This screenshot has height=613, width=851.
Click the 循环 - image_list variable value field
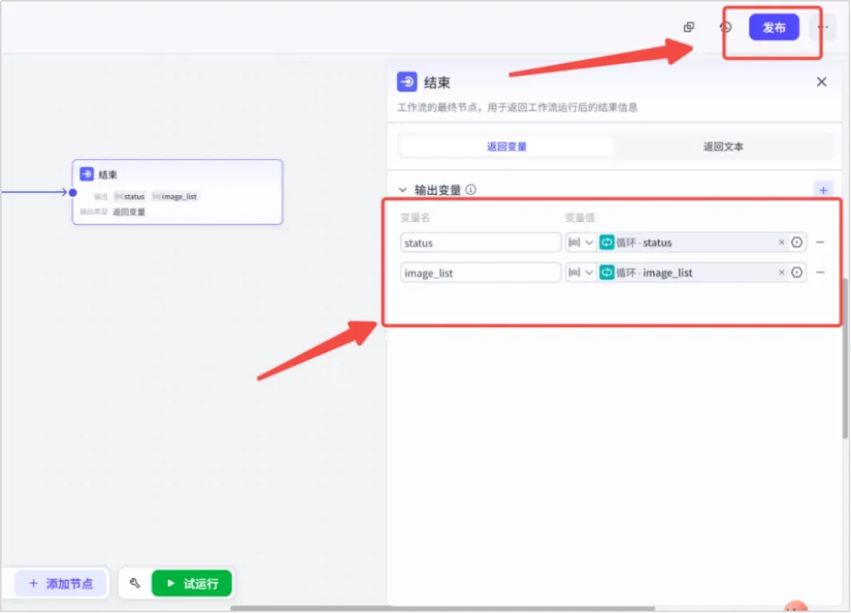click(x=692, y=272)
